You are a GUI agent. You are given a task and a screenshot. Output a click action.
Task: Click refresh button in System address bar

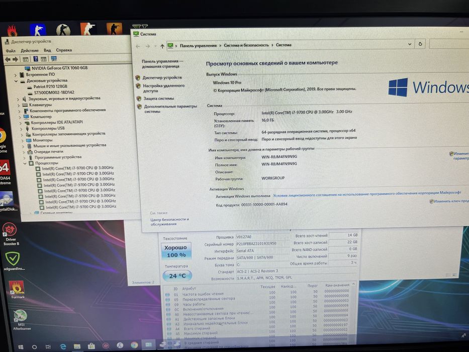[420, 44]
